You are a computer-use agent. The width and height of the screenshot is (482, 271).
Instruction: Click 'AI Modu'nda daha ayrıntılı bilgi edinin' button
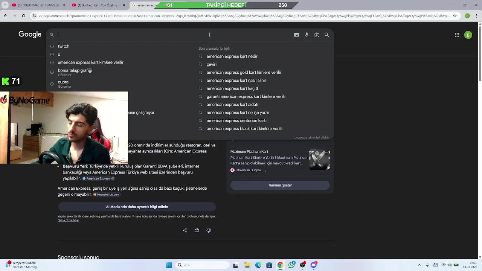[x=137, y=207]
